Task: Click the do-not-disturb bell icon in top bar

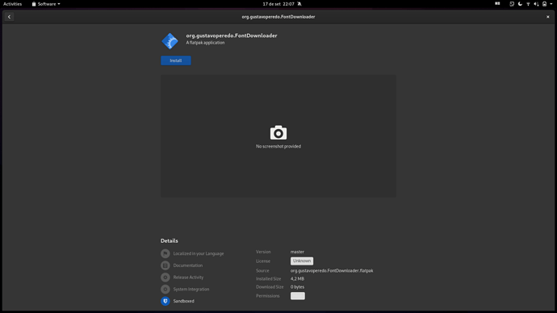Action: 299,4
